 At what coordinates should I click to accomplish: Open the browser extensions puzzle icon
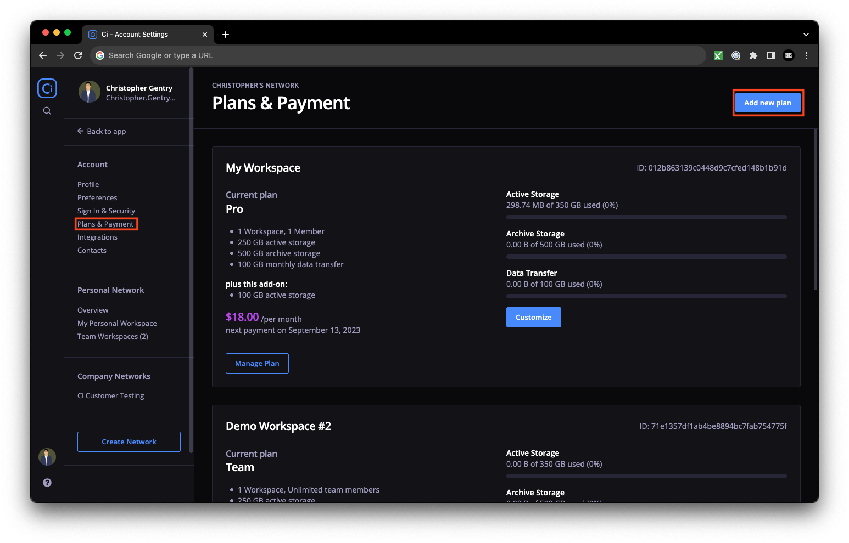753,55
